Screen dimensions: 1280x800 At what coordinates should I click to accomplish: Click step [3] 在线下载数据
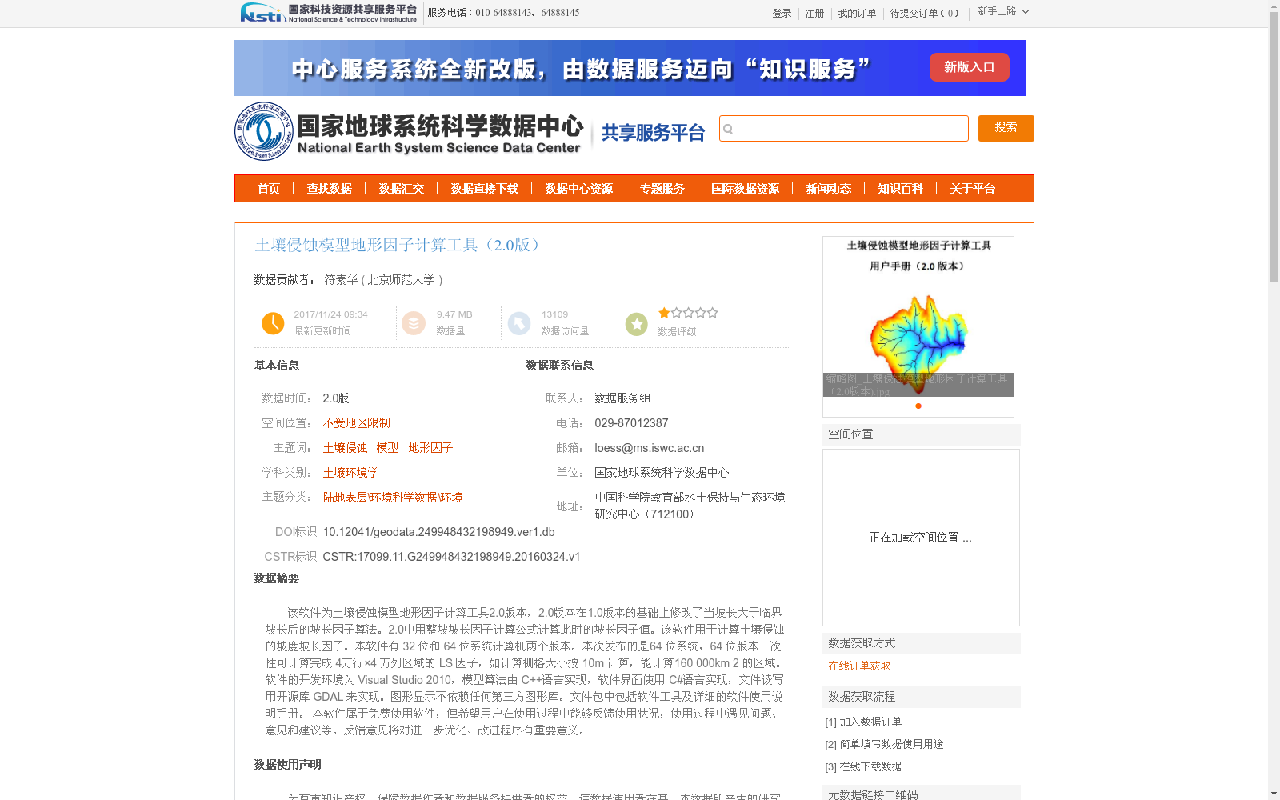(863, 766)
